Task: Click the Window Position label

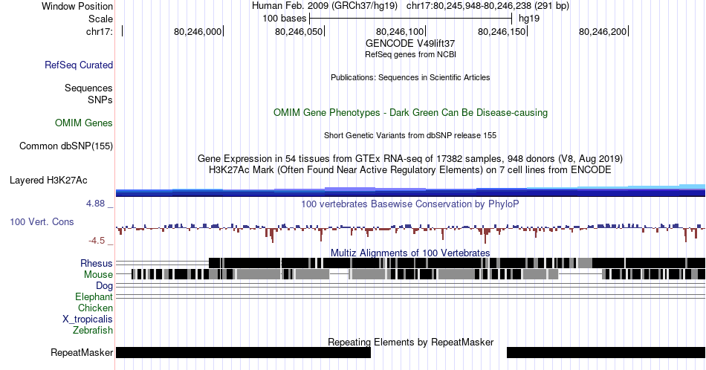Action: 77,6
